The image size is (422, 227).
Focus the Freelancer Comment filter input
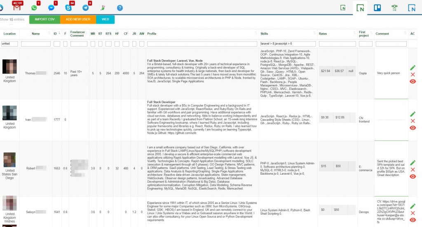[x=79, y=44]
